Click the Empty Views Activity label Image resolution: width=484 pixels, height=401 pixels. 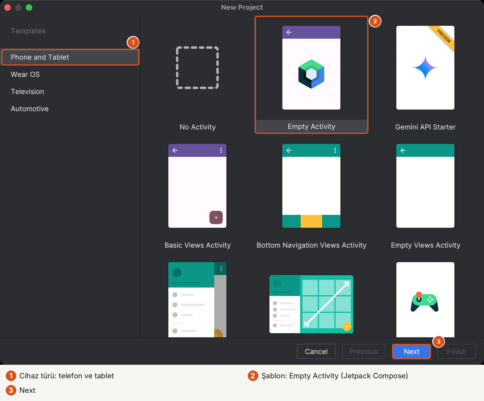coord(426,245)
